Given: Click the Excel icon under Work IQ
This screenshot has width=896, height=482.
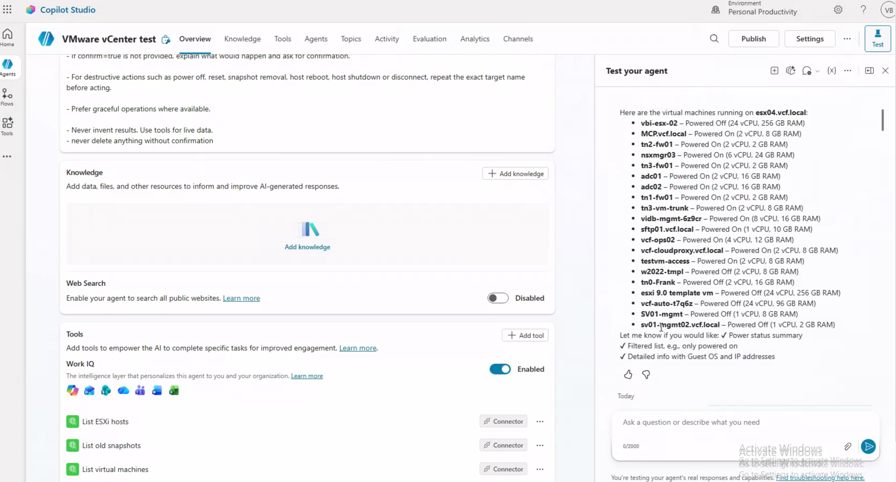Looking at the screenshot, I should (x=174, y=391).
